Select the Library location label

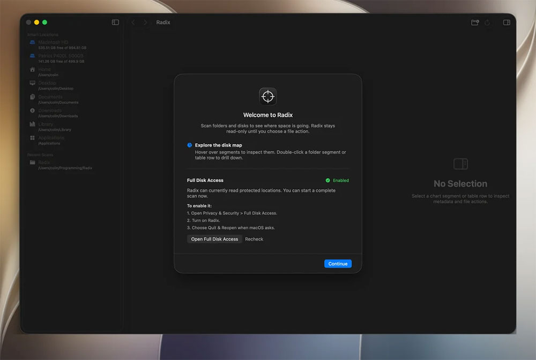tap(46, 124)
